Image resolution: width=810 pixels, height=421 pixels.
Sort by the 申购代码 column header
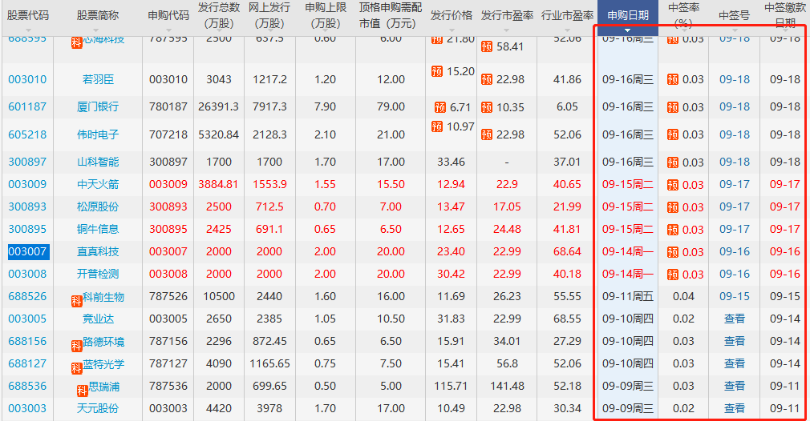point(168,15)
